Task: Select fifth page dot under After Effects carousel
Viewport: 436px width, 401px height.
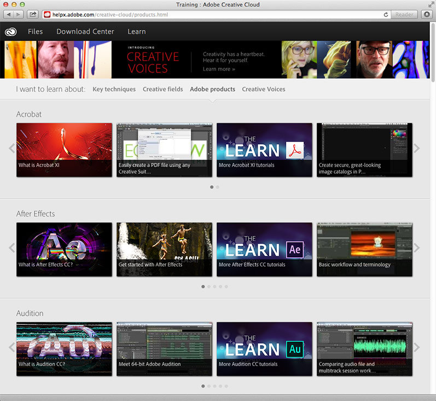Action: click(x=226, y=287)
